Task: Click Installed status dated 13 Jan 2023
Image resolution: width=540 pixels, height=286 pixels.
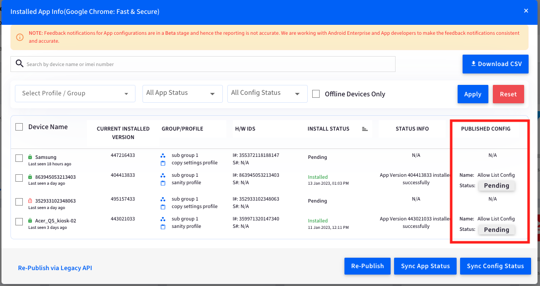Action: (x=318, y=177)
